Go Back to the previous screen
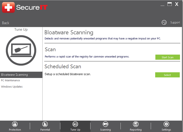This screenshot has height=132, width=183. pyautogui.click(x=6, y=23)
